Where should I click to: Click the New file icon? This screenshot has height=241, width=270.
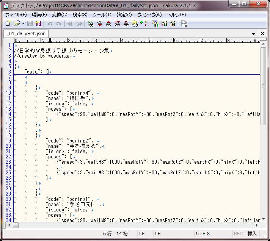(x=8, y=24)
